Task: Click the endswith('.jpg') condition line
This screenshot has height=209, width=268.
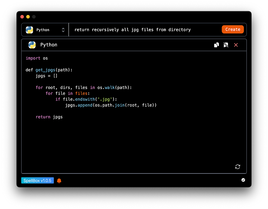Action: [x=86, y=99]
